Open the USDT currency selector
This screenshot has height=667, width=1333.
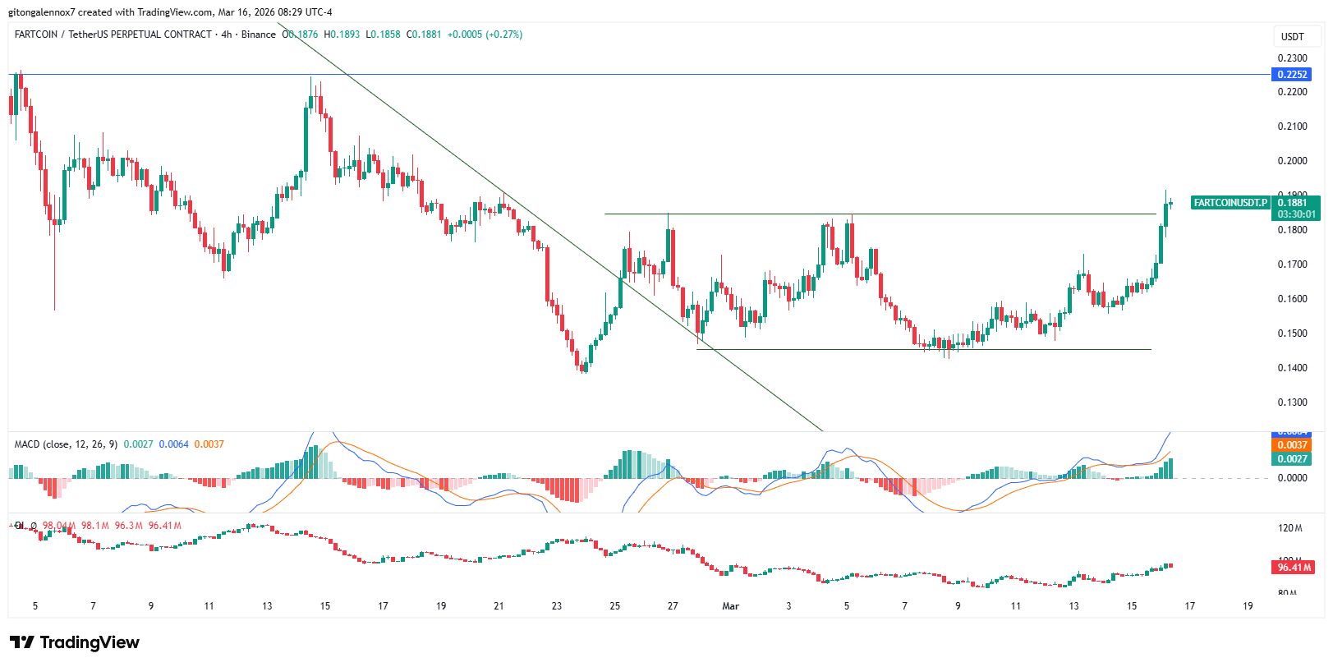(1292, 36)
